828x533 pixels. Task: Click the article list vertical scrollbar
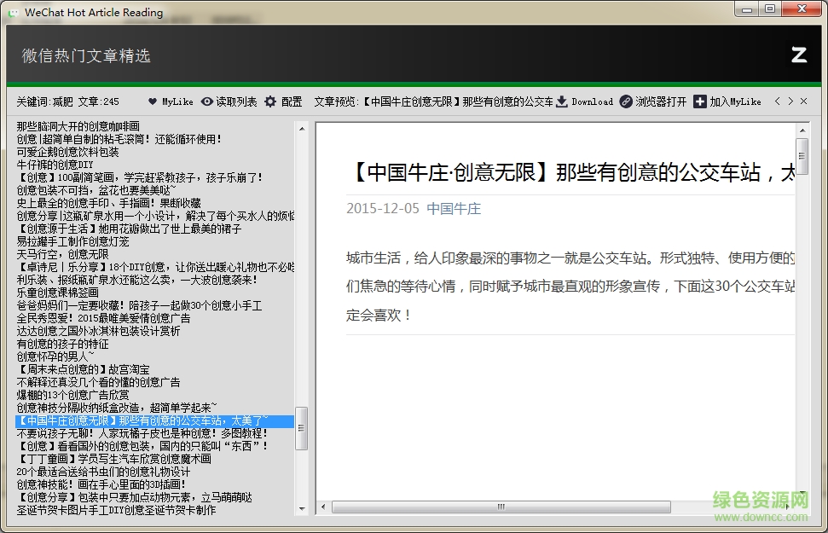click(x=302, y=431)
